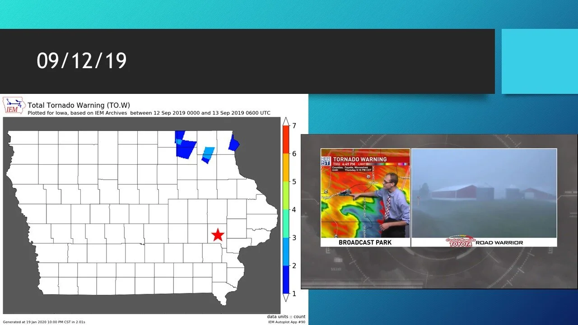This screenshot has height=325, width=578.
Task: Click the red star marker on the Iowa map
Action: [218, 235]
